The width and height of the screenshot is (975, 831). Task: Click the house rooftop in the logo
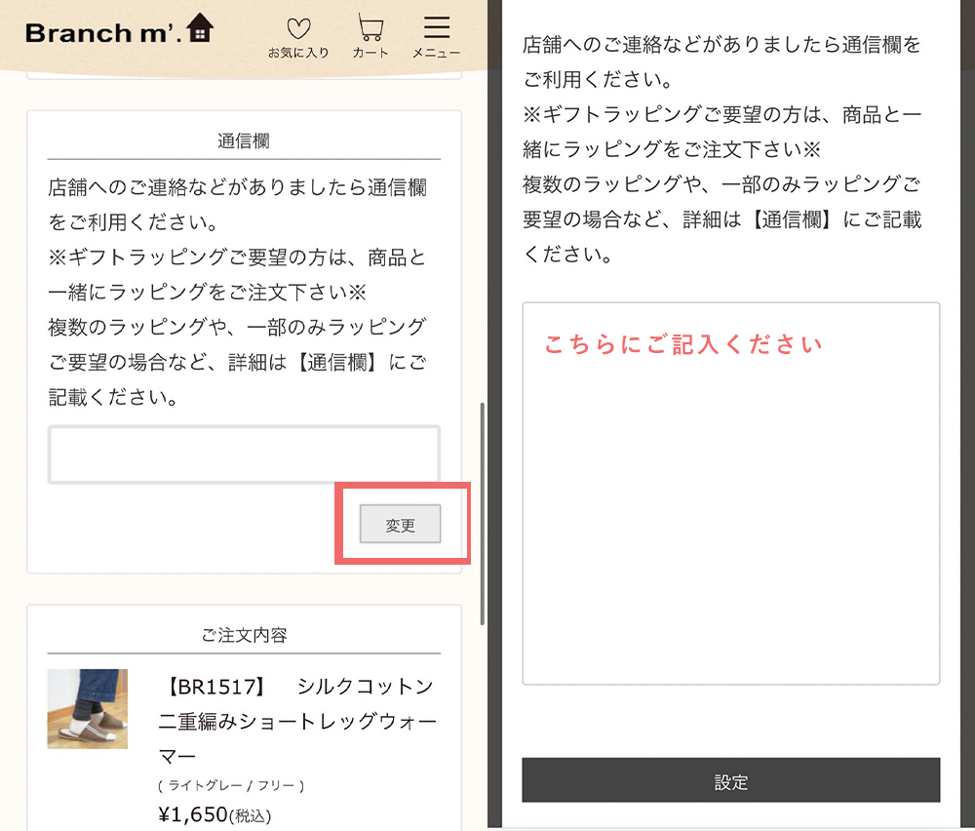click(202, 18)
